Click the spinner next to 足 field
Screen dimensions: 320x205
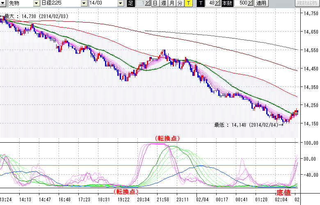point(148,3)
